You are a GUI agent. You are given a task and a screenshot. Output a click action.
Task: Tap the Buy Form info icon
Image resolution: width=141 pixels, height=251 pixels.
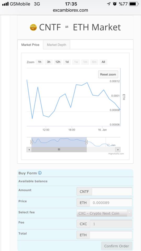(40, 173)
